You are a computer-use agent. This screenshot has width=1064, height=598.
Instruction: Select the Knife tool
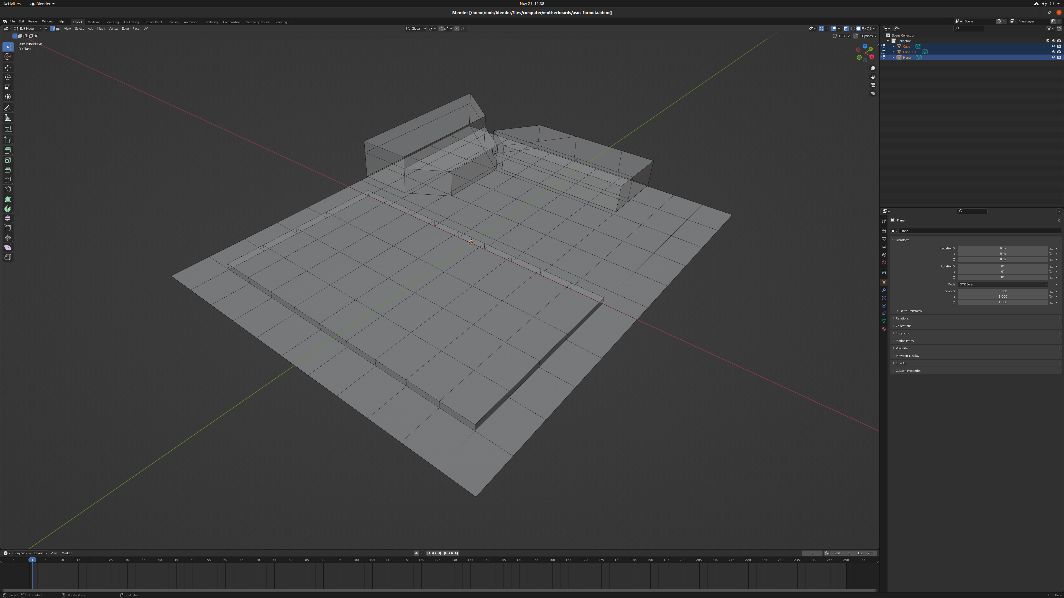[x=8, y=189]
